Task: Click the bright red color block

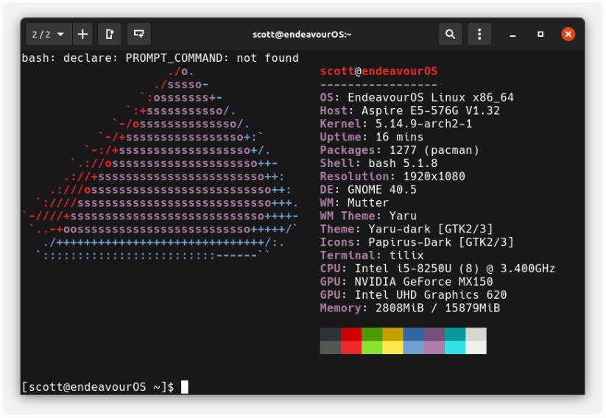Action: pyautogui.click(x=351, y=347)
